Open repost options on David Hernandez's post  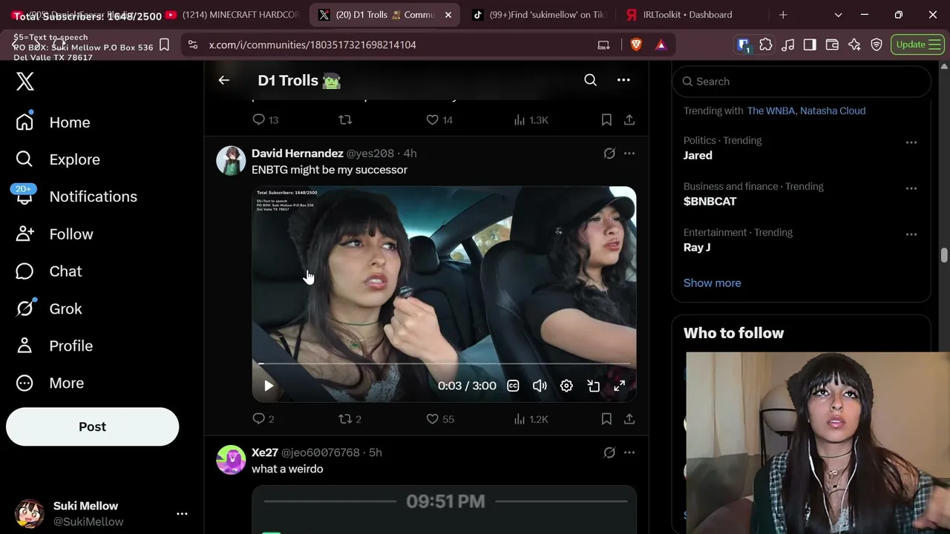350,419
